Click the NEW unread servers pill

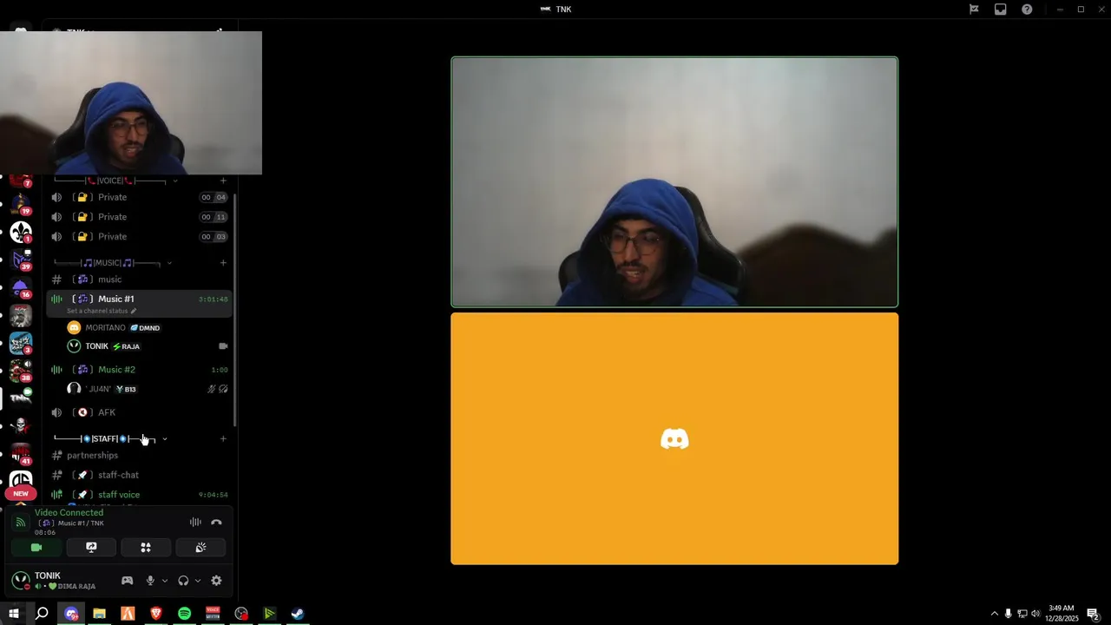pyautogui.click(x=21, y=494)
